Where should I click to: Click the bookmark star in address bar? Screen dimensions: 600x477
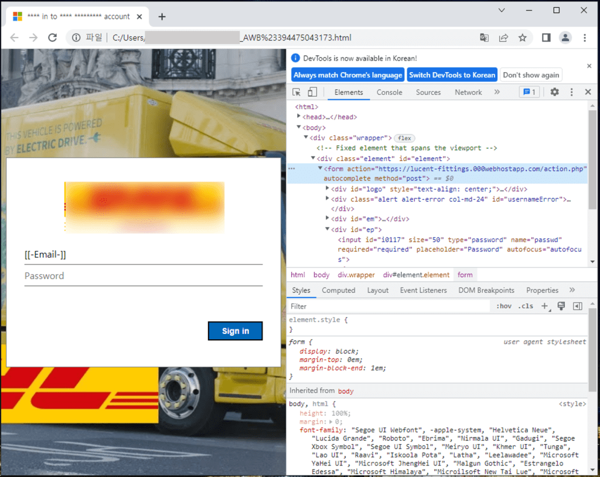[x=522, y=38]
